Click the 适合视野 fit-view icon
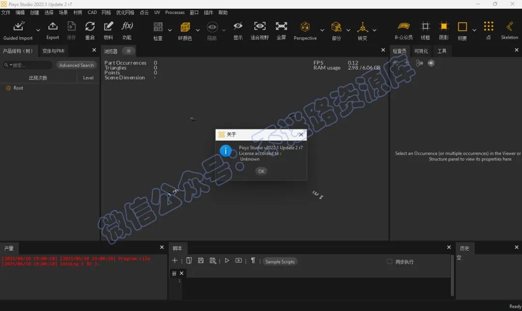 pos(260,26)
